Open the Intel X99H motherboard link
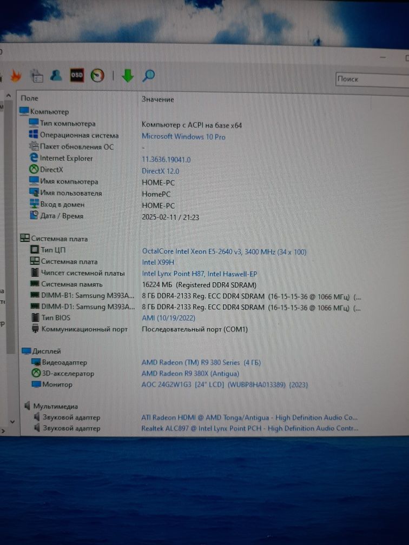Viewport: 409px width, 545px height. point(158,262)
